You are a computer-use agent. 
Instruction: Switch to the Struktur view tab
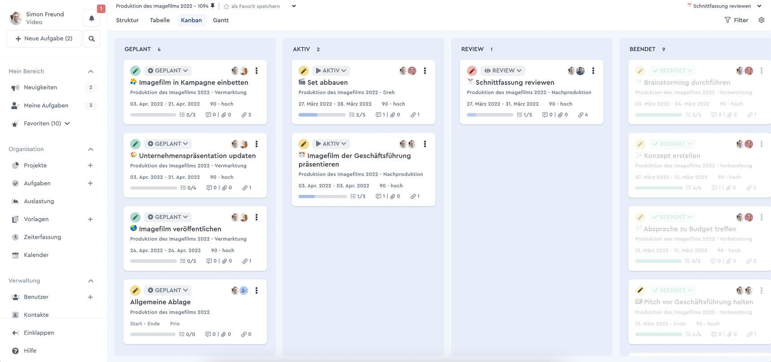click(x=127, y=20)
